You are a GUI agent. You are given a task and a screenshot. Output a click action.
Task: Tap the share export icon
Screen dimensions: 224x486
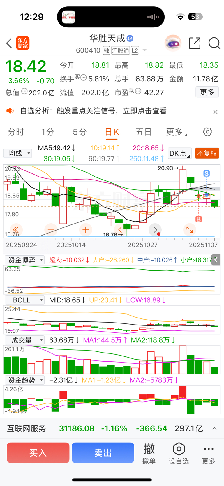[x=195, y=43]
